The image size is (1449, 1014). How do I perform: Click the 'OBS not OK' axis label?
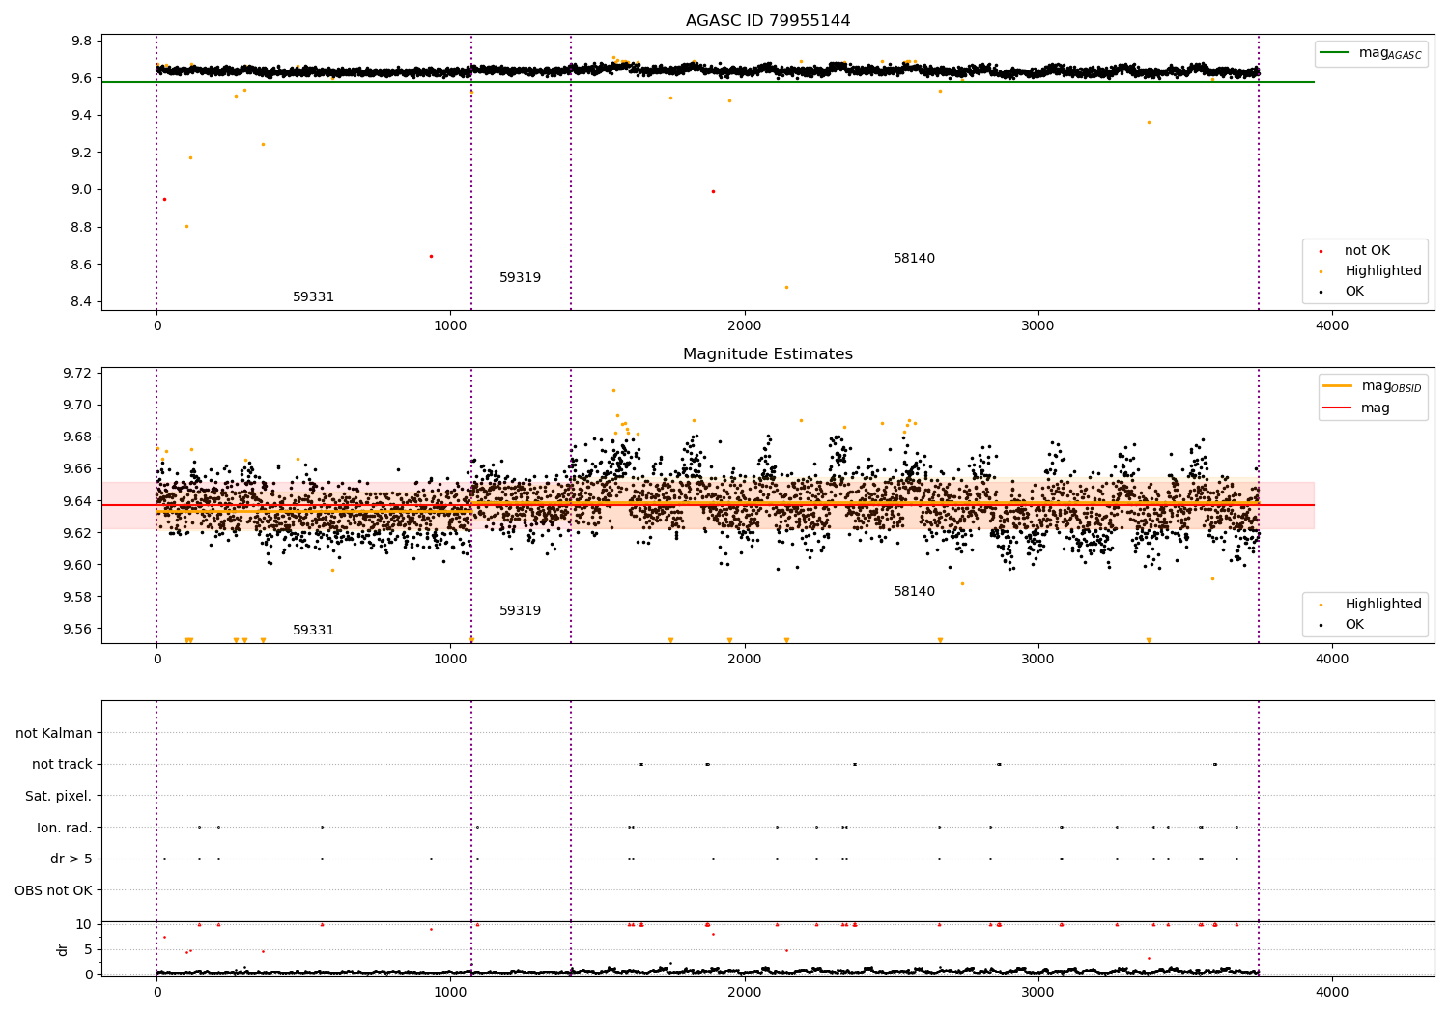54,890
